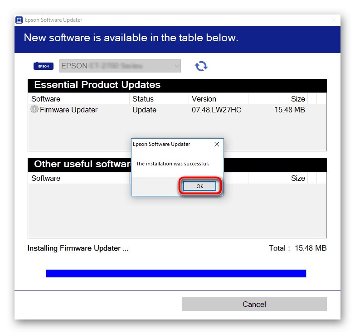Click the Epson Software Updater title bar icon
355x334 pixels.
point(19,20)
